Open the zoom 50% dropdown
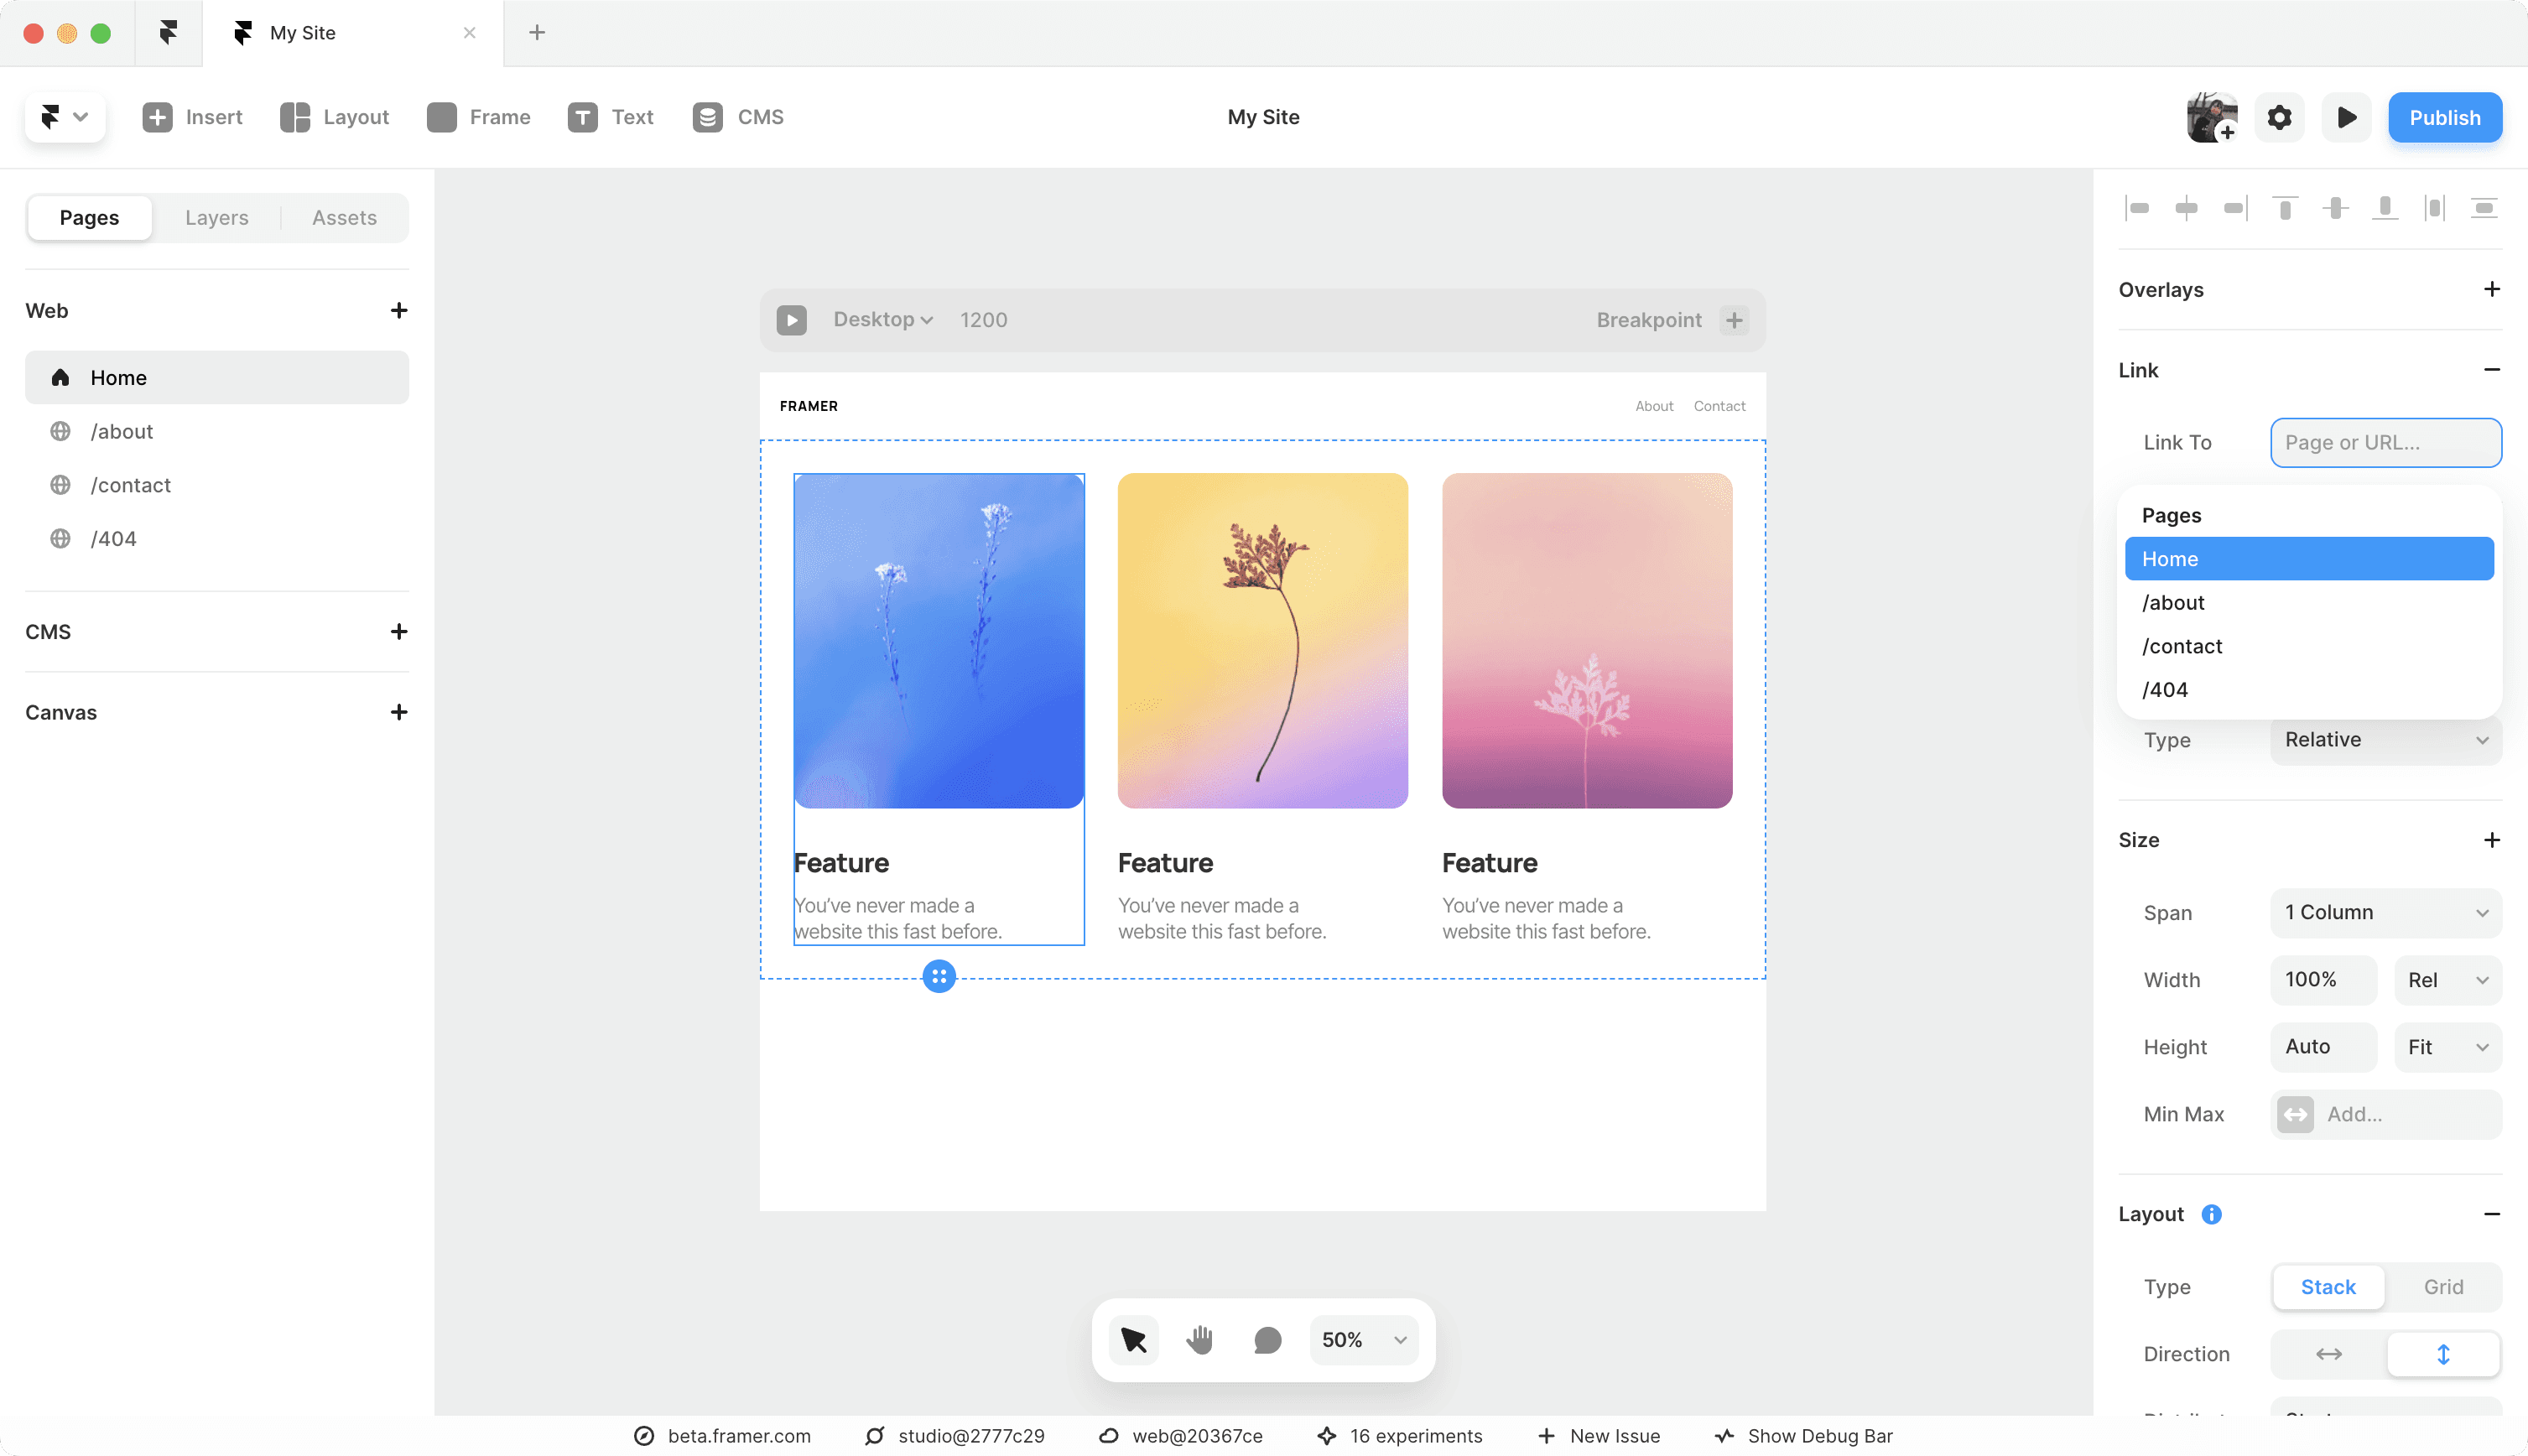 [1363, 1340]
